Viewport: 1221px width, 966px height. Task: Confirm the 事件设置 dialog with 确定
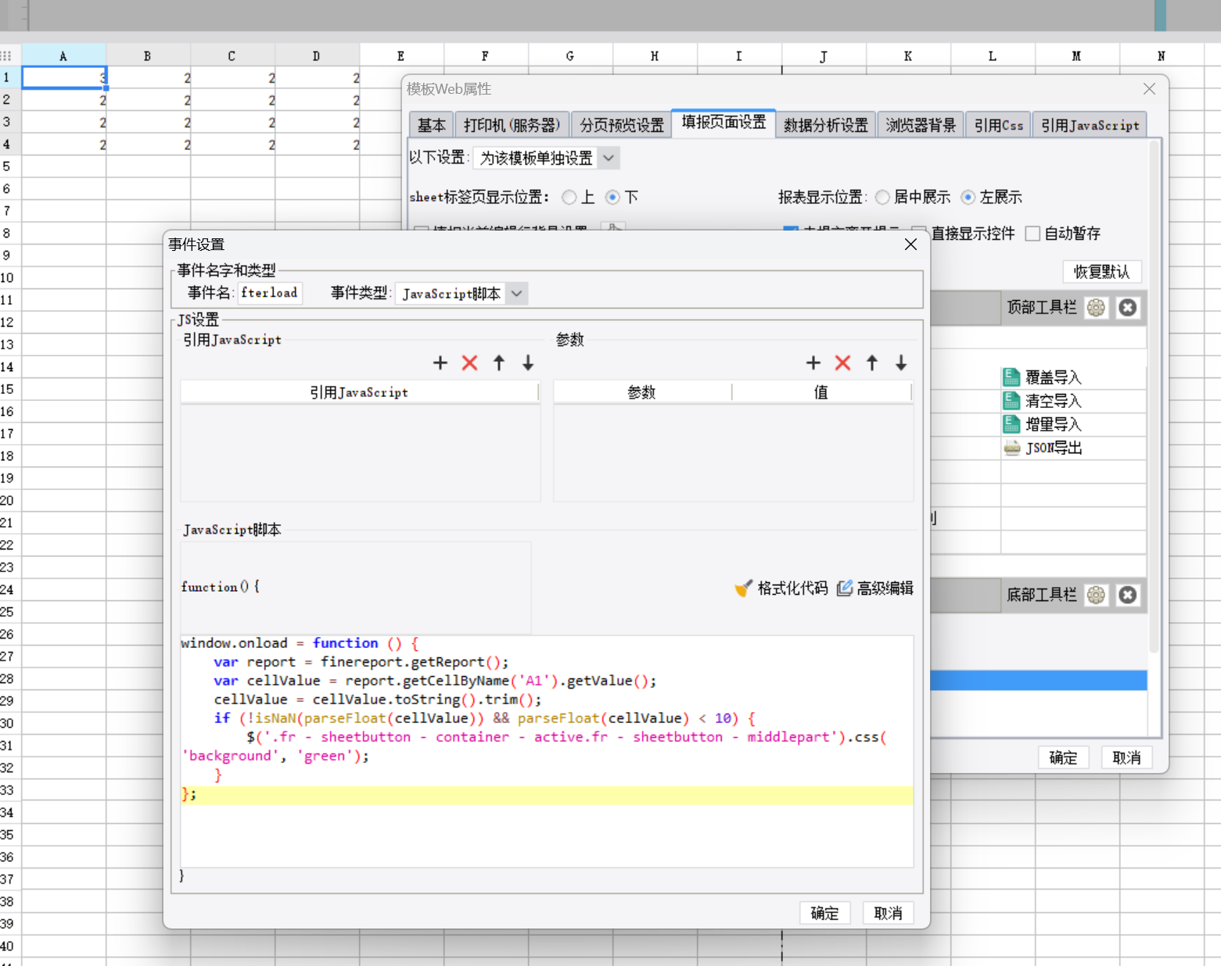824,913
